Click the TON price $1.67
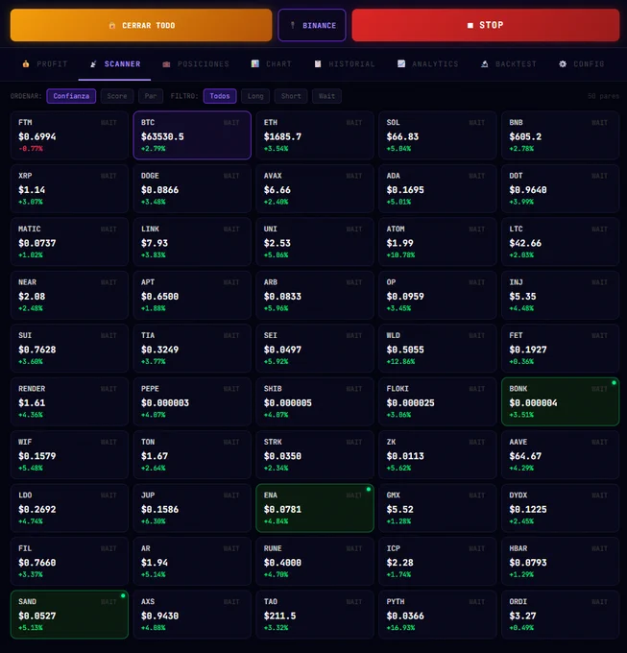Viewport: 627px width, 653px height. tap(155, 456)
